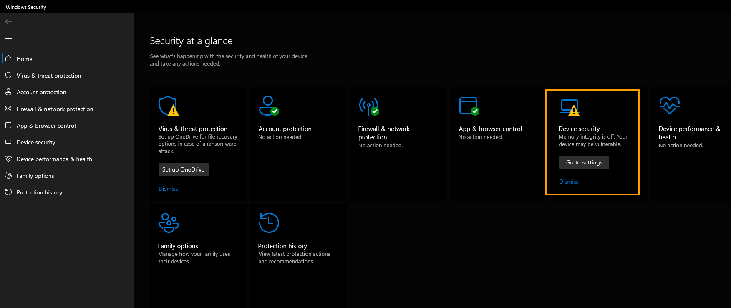Click 'Set up OneDrive for file recovery' description
The height and width of the screenshot is (308, 731).
click(x=198, y=144)
